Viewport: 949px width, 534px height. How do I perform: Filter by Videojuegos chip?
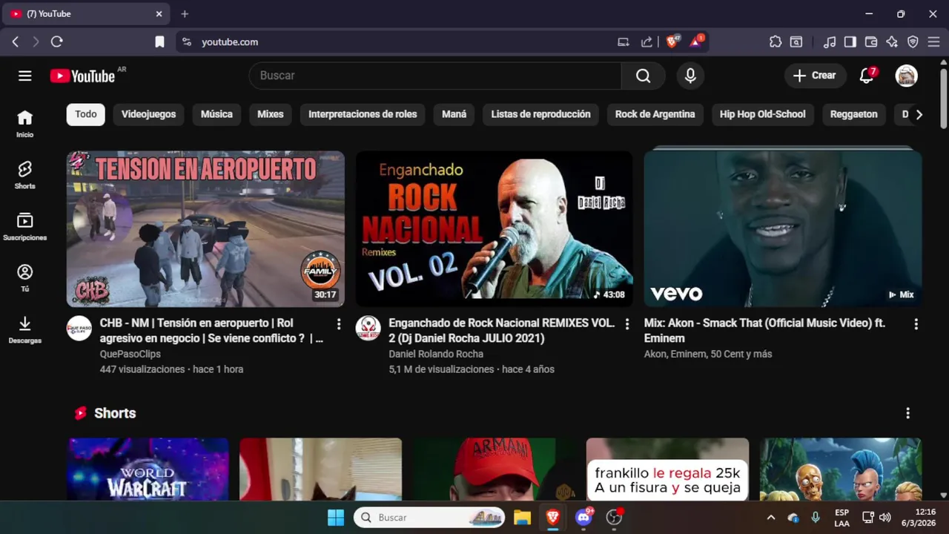(x=149, y=114)
